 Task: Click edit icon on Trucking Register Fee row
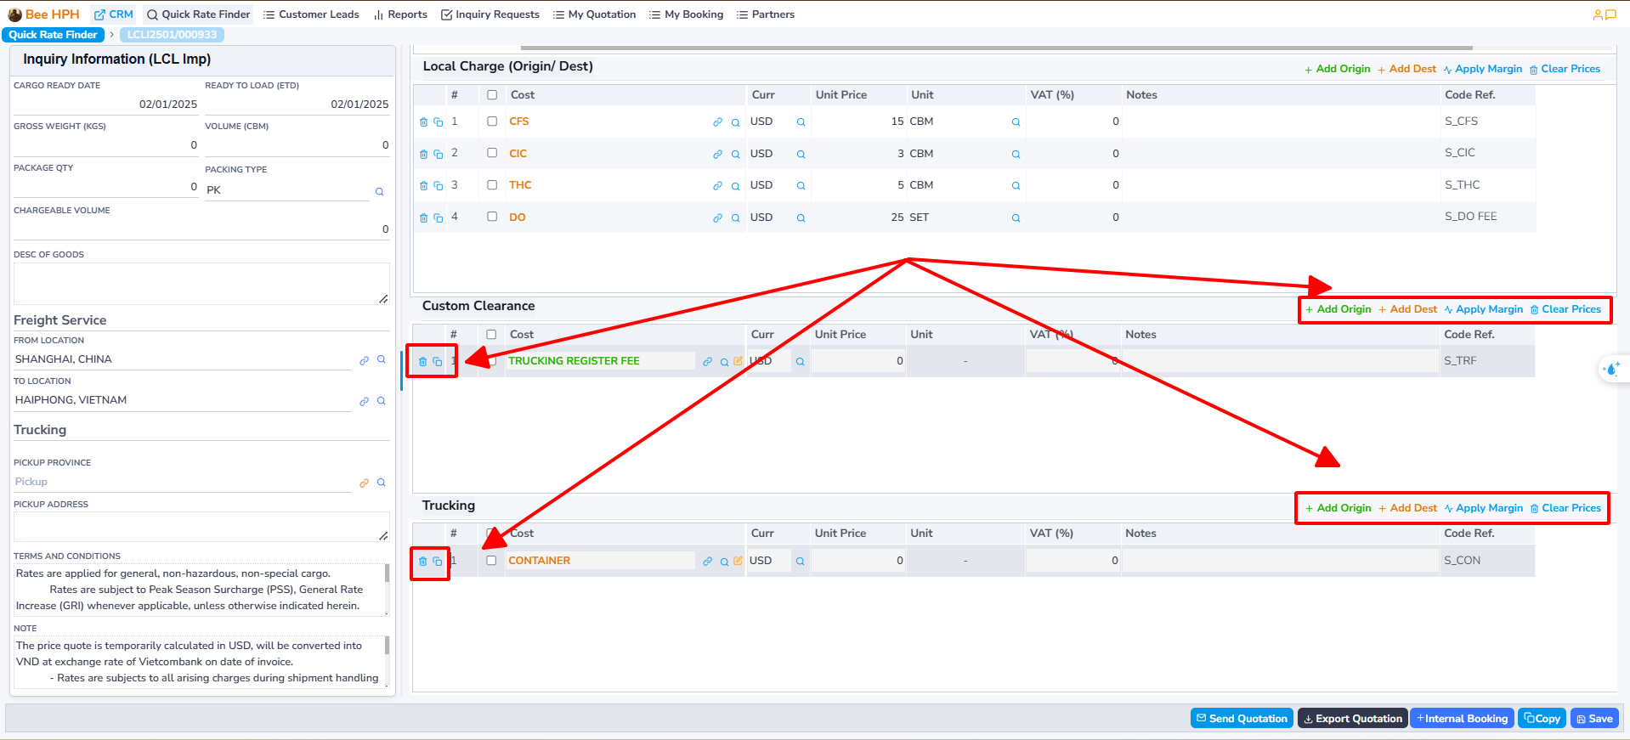tap(738, 361)
